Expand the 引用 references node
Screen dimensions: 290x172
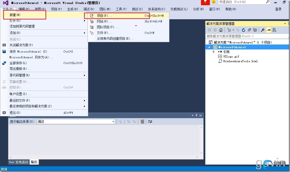[x=214, y=52]
